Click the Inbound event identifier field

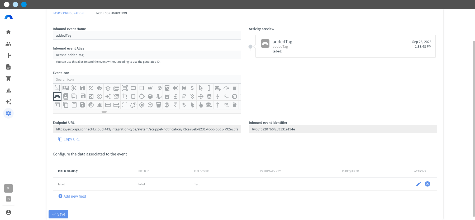tap(343, 129)
